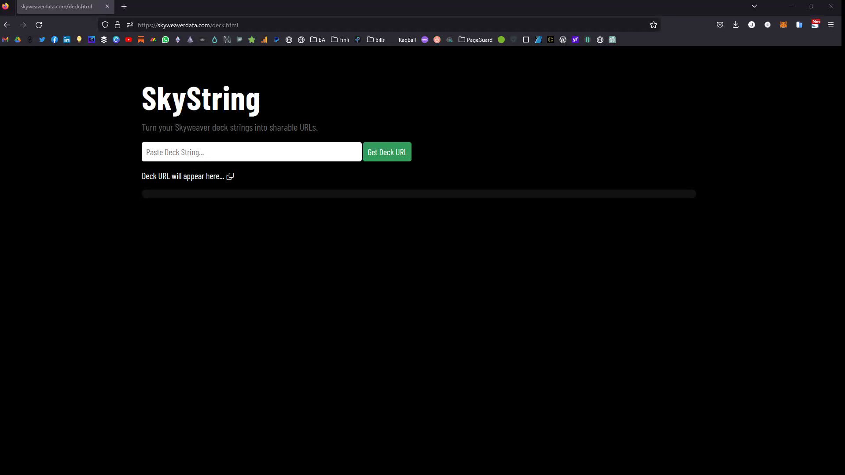Expand the bills bookmarks folder
845x475 pixels.
pos(376,40)
